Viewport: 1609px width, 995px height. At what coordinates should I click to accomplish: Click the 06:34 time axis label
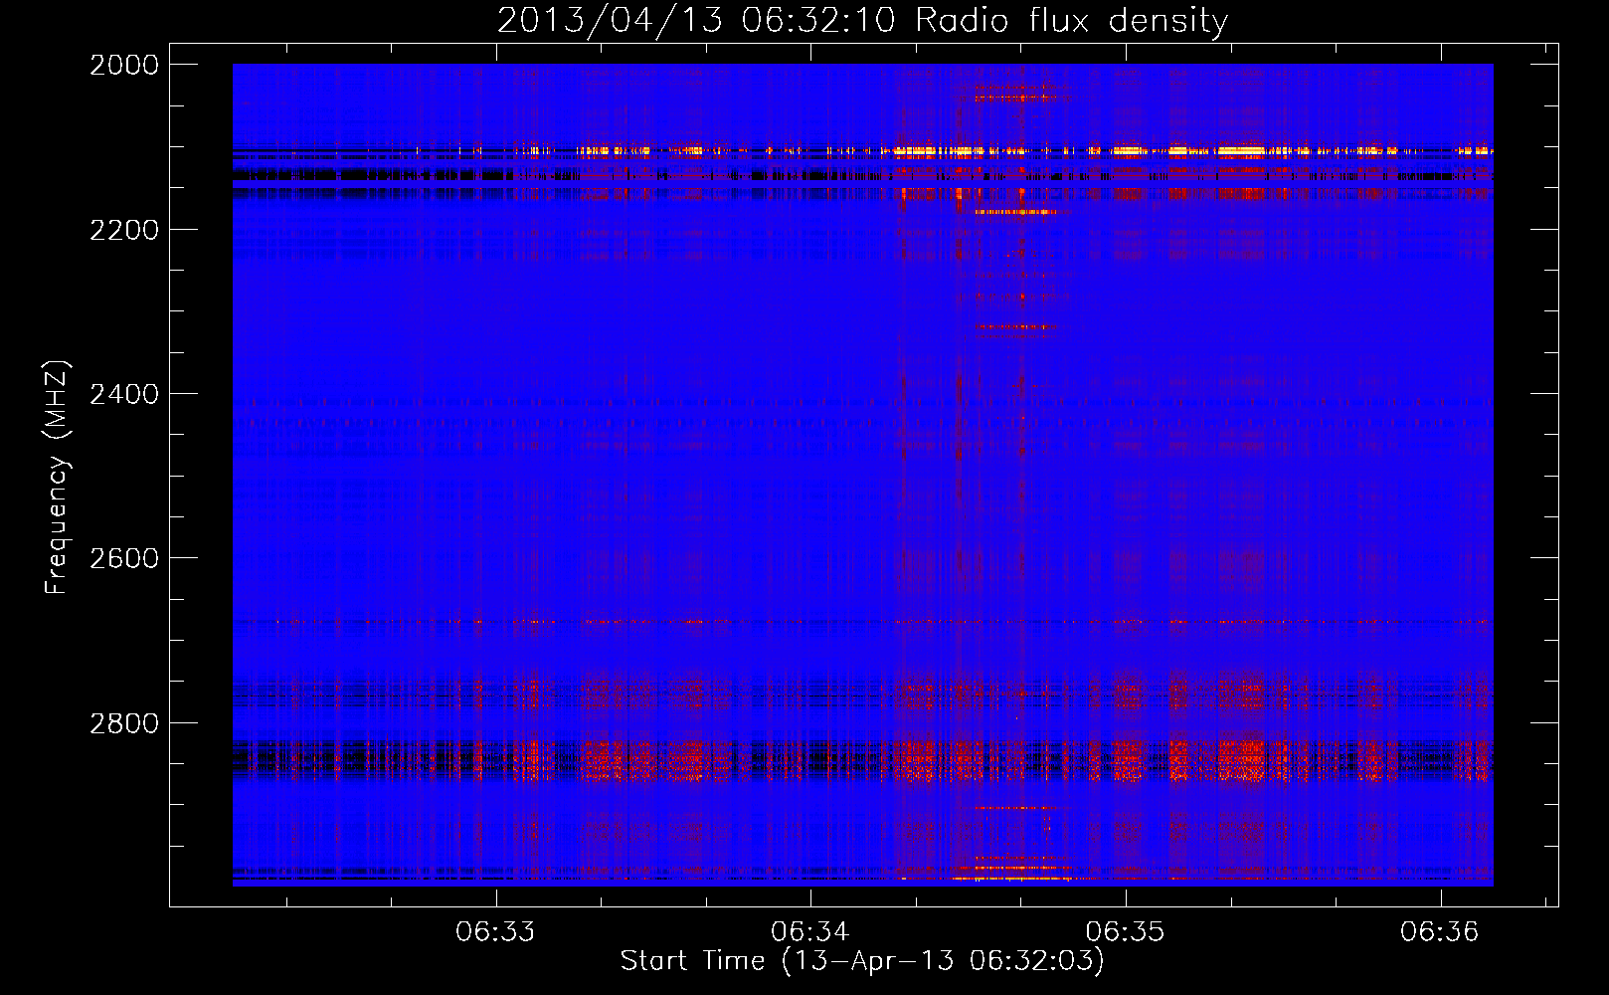pyautogui.click(x=810, y=932)
